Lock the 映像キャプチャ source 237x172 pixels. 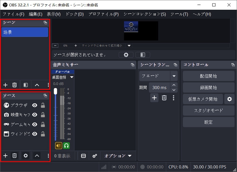[x=43, y=115]
